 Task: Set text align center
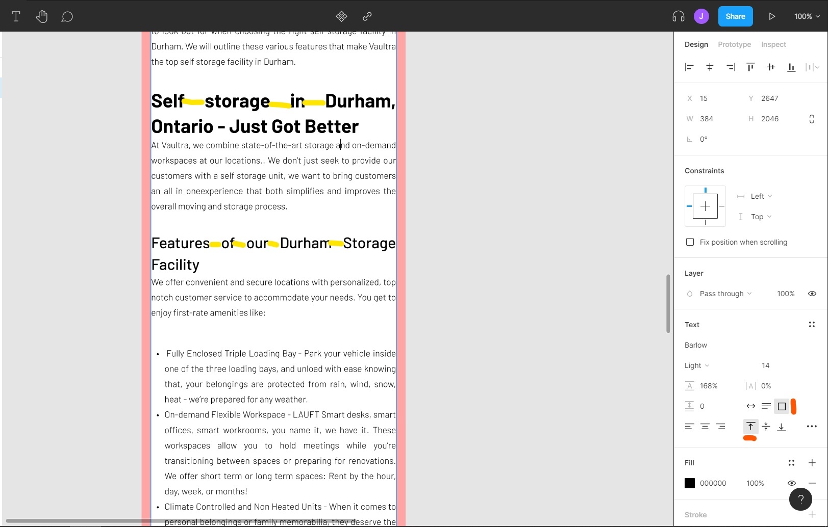(705, 427)
